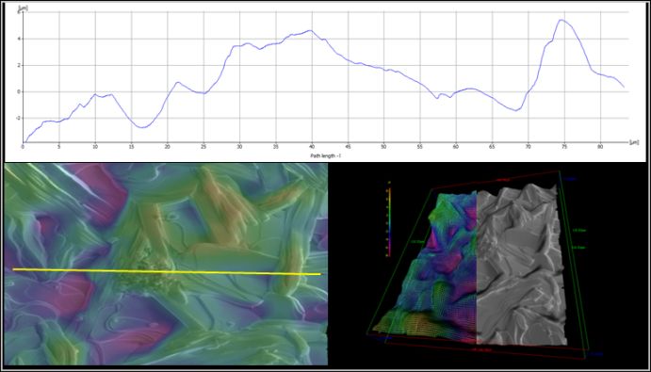Click the tallest peak near 75 µm on profile
This screenshot has width=651, height=372.
561,20
